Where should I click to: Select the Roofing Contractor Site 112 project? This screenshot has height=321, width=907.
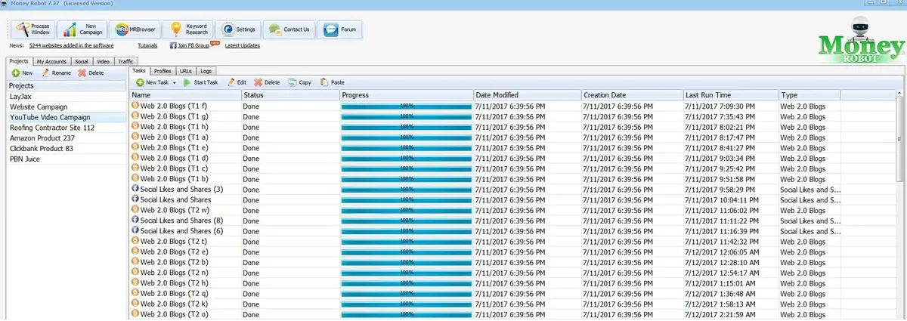[x=67, y=128]
